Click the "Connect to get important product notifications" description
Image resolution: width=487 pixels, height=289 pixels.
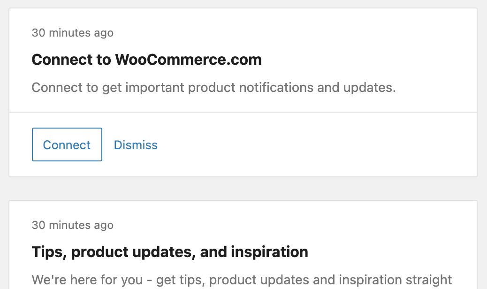click(x=213, y=88)
